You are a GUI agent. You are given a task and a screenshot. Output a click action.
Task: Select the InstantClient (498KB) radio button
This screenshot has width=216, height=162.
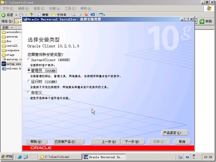29,59
